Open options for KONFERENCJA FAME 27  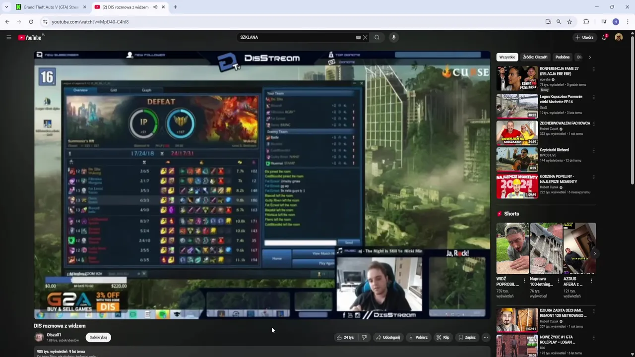pos(594,70)
